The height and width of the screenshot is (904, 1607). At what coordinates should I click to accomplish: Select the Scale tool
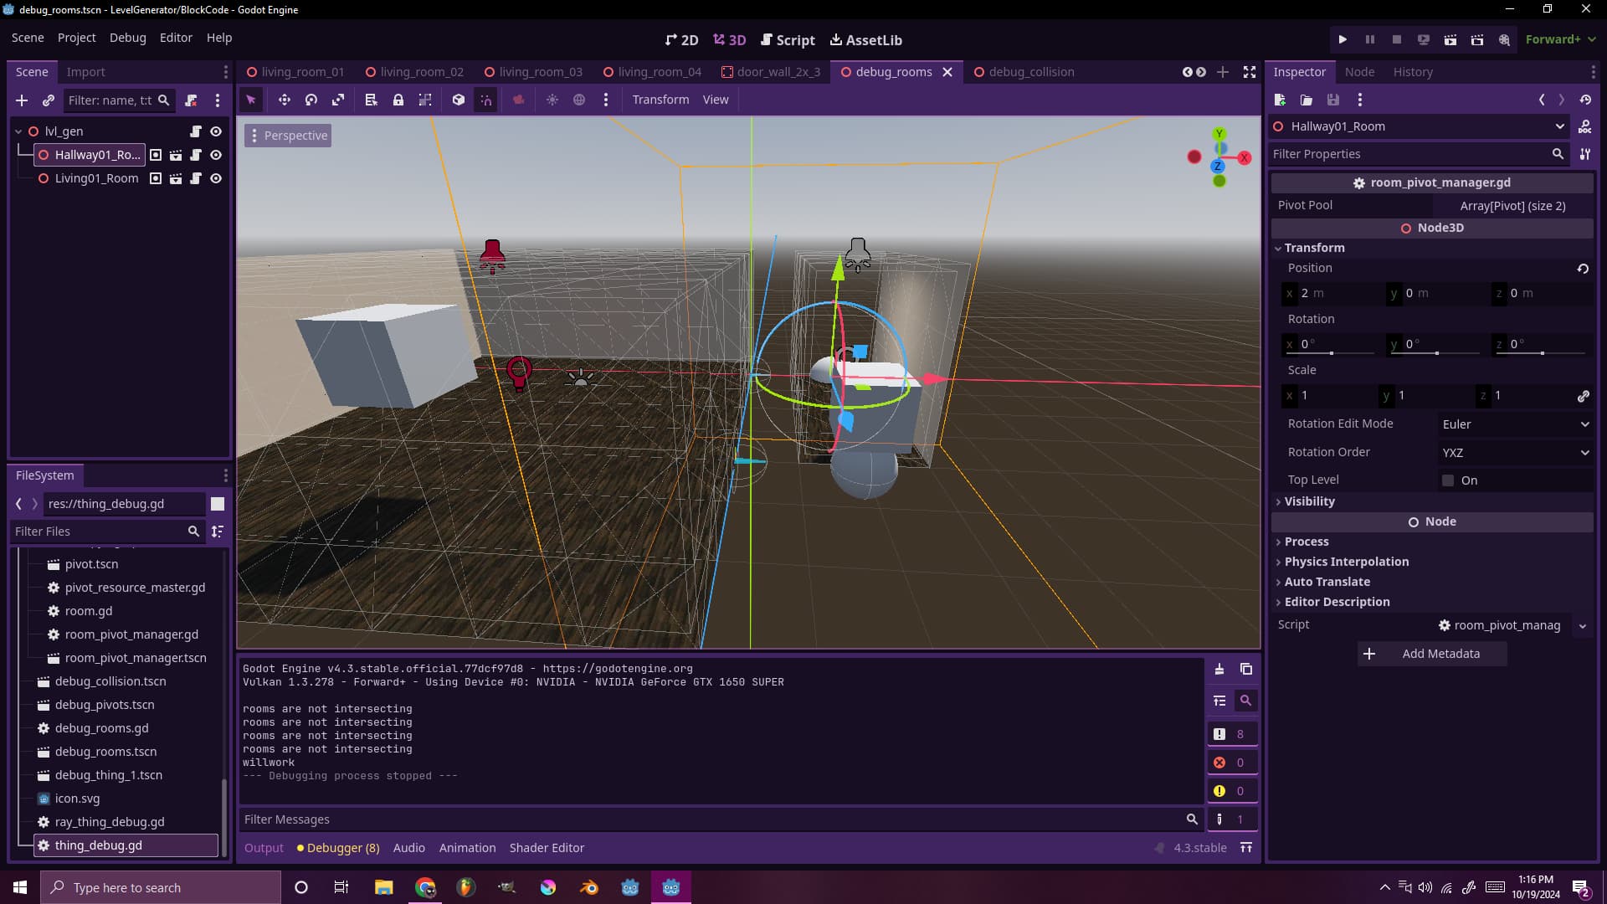click(338, 100)
